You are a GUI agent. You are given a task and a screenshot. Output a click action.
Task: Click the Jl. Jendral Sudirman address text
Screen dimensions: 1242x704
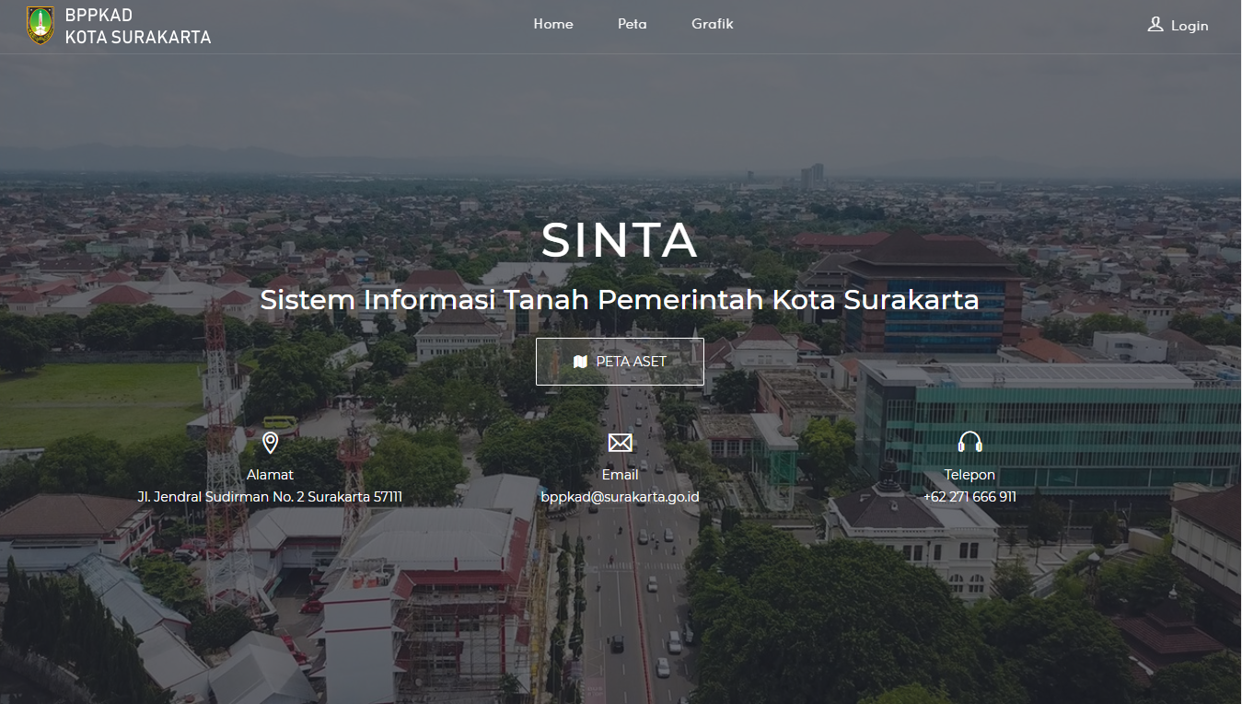[270, 497]
